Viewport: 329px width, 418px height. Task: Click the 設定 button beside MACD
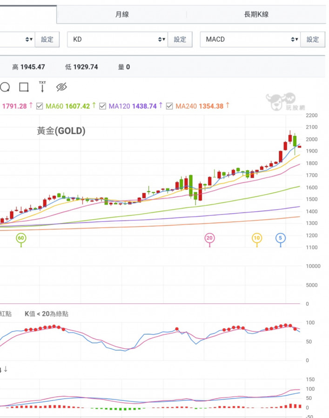click(x=313, y=39)
